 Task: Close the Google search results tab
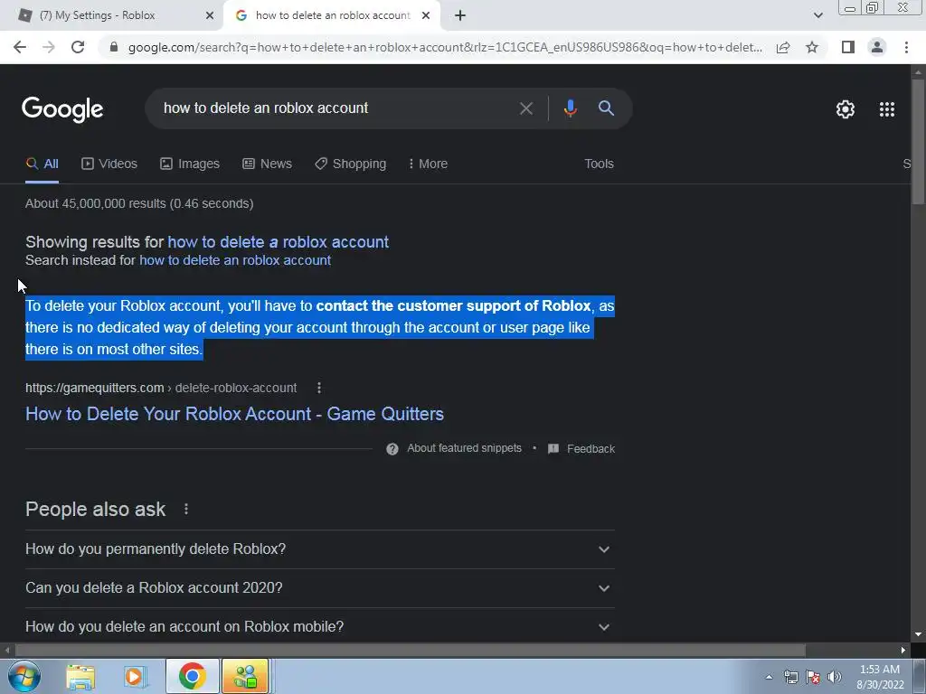tap(426, 15)
